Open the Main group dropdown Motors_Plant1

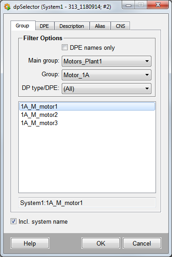[x=107, y=61]
